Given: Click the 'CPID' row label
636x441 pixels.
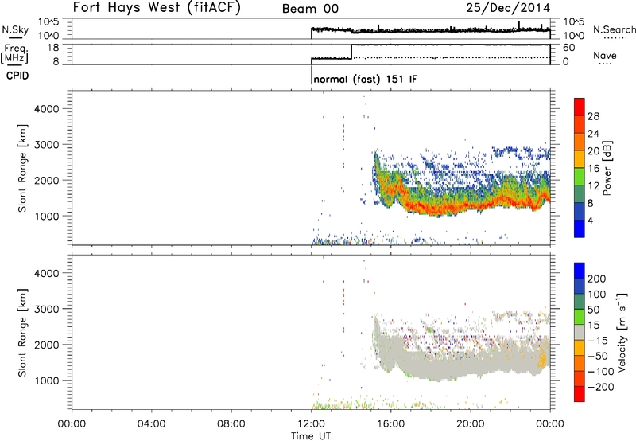Looking at the screenshot, I should [17, 76].
